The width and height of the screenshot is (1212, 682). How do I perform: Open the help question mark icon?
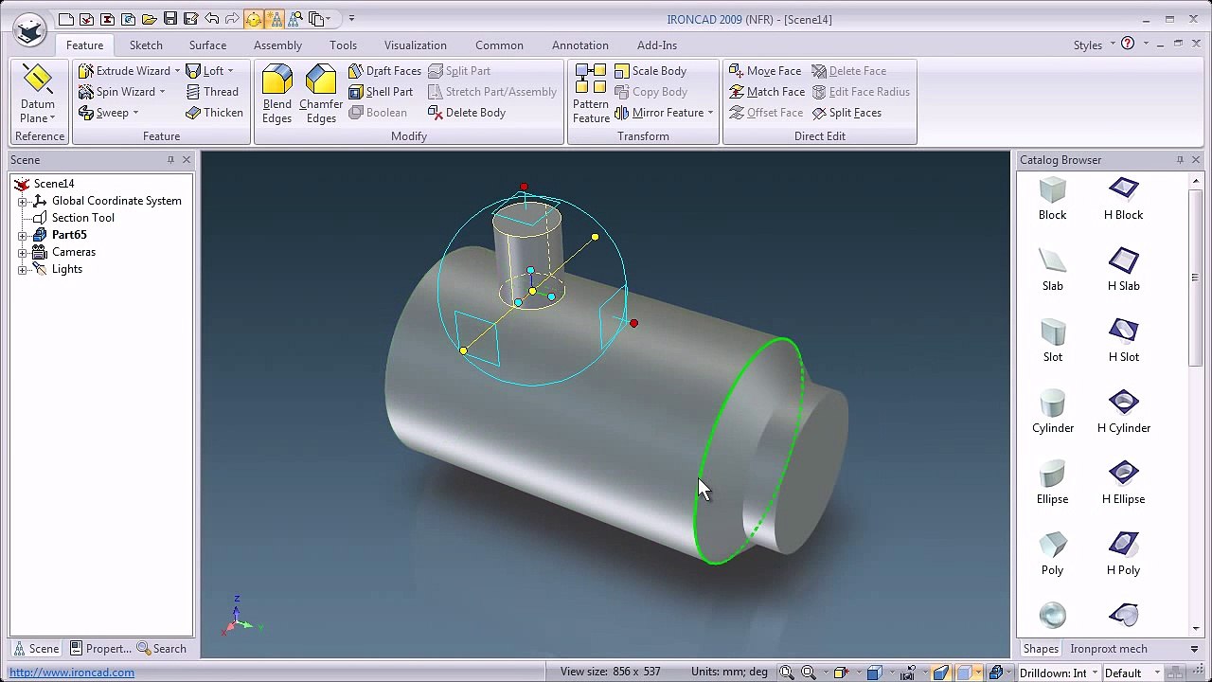coord(1127,44)
